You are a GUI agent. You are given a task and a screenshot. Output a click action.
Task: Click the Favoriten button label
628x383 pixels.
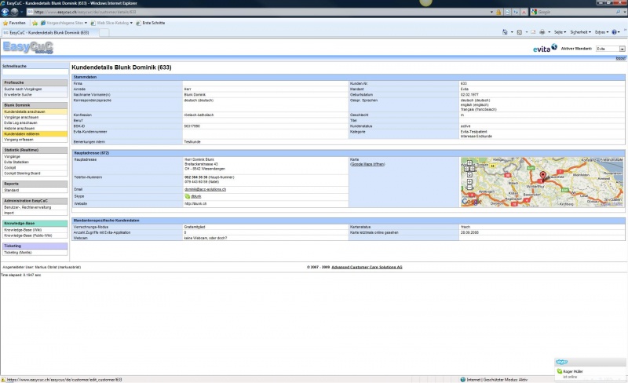17,23
